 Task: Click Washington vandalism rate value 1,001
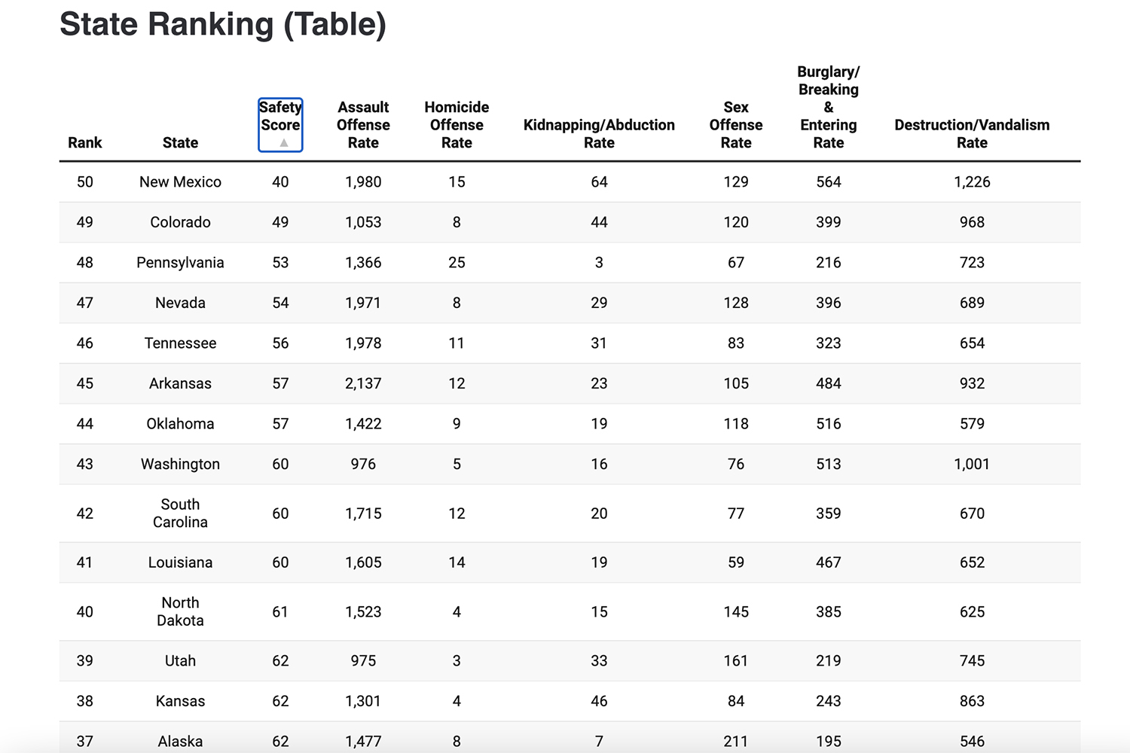coord(972,464)
